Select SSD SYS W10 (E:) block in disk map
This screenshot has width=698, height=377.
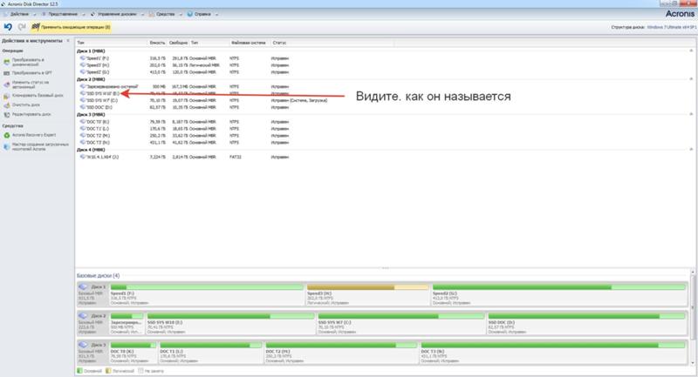coord(230,324)
